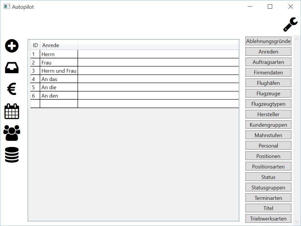Maximize the Autopilot window

coord(270,6)
